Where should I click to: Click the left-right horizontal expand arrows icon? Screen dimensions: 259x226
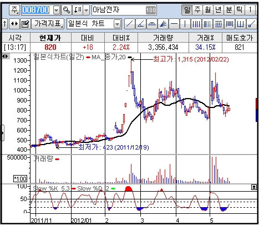point(14,24)
